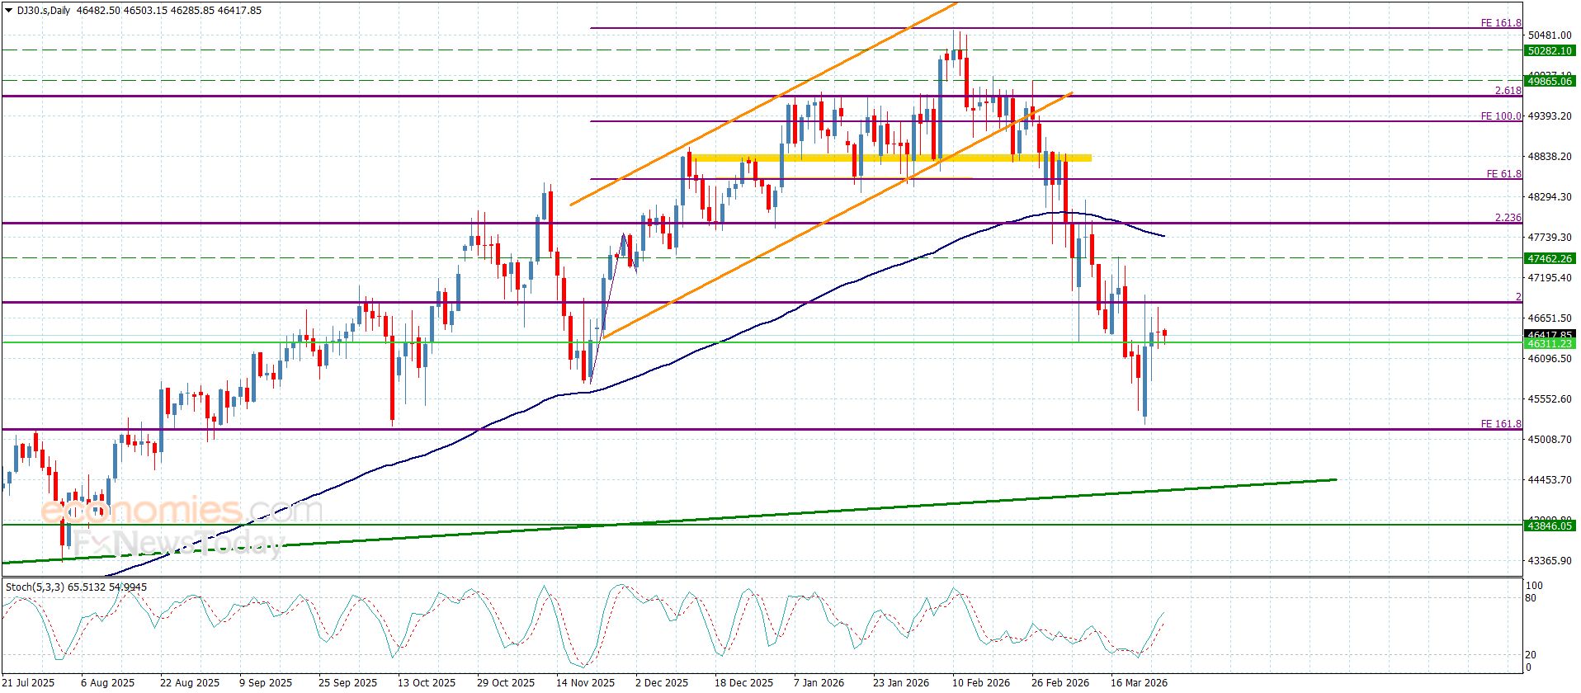This screenshot has width=1581, height=693.
Task: Select the yellow horizontal resistance zone
Action: pos(891,158)
